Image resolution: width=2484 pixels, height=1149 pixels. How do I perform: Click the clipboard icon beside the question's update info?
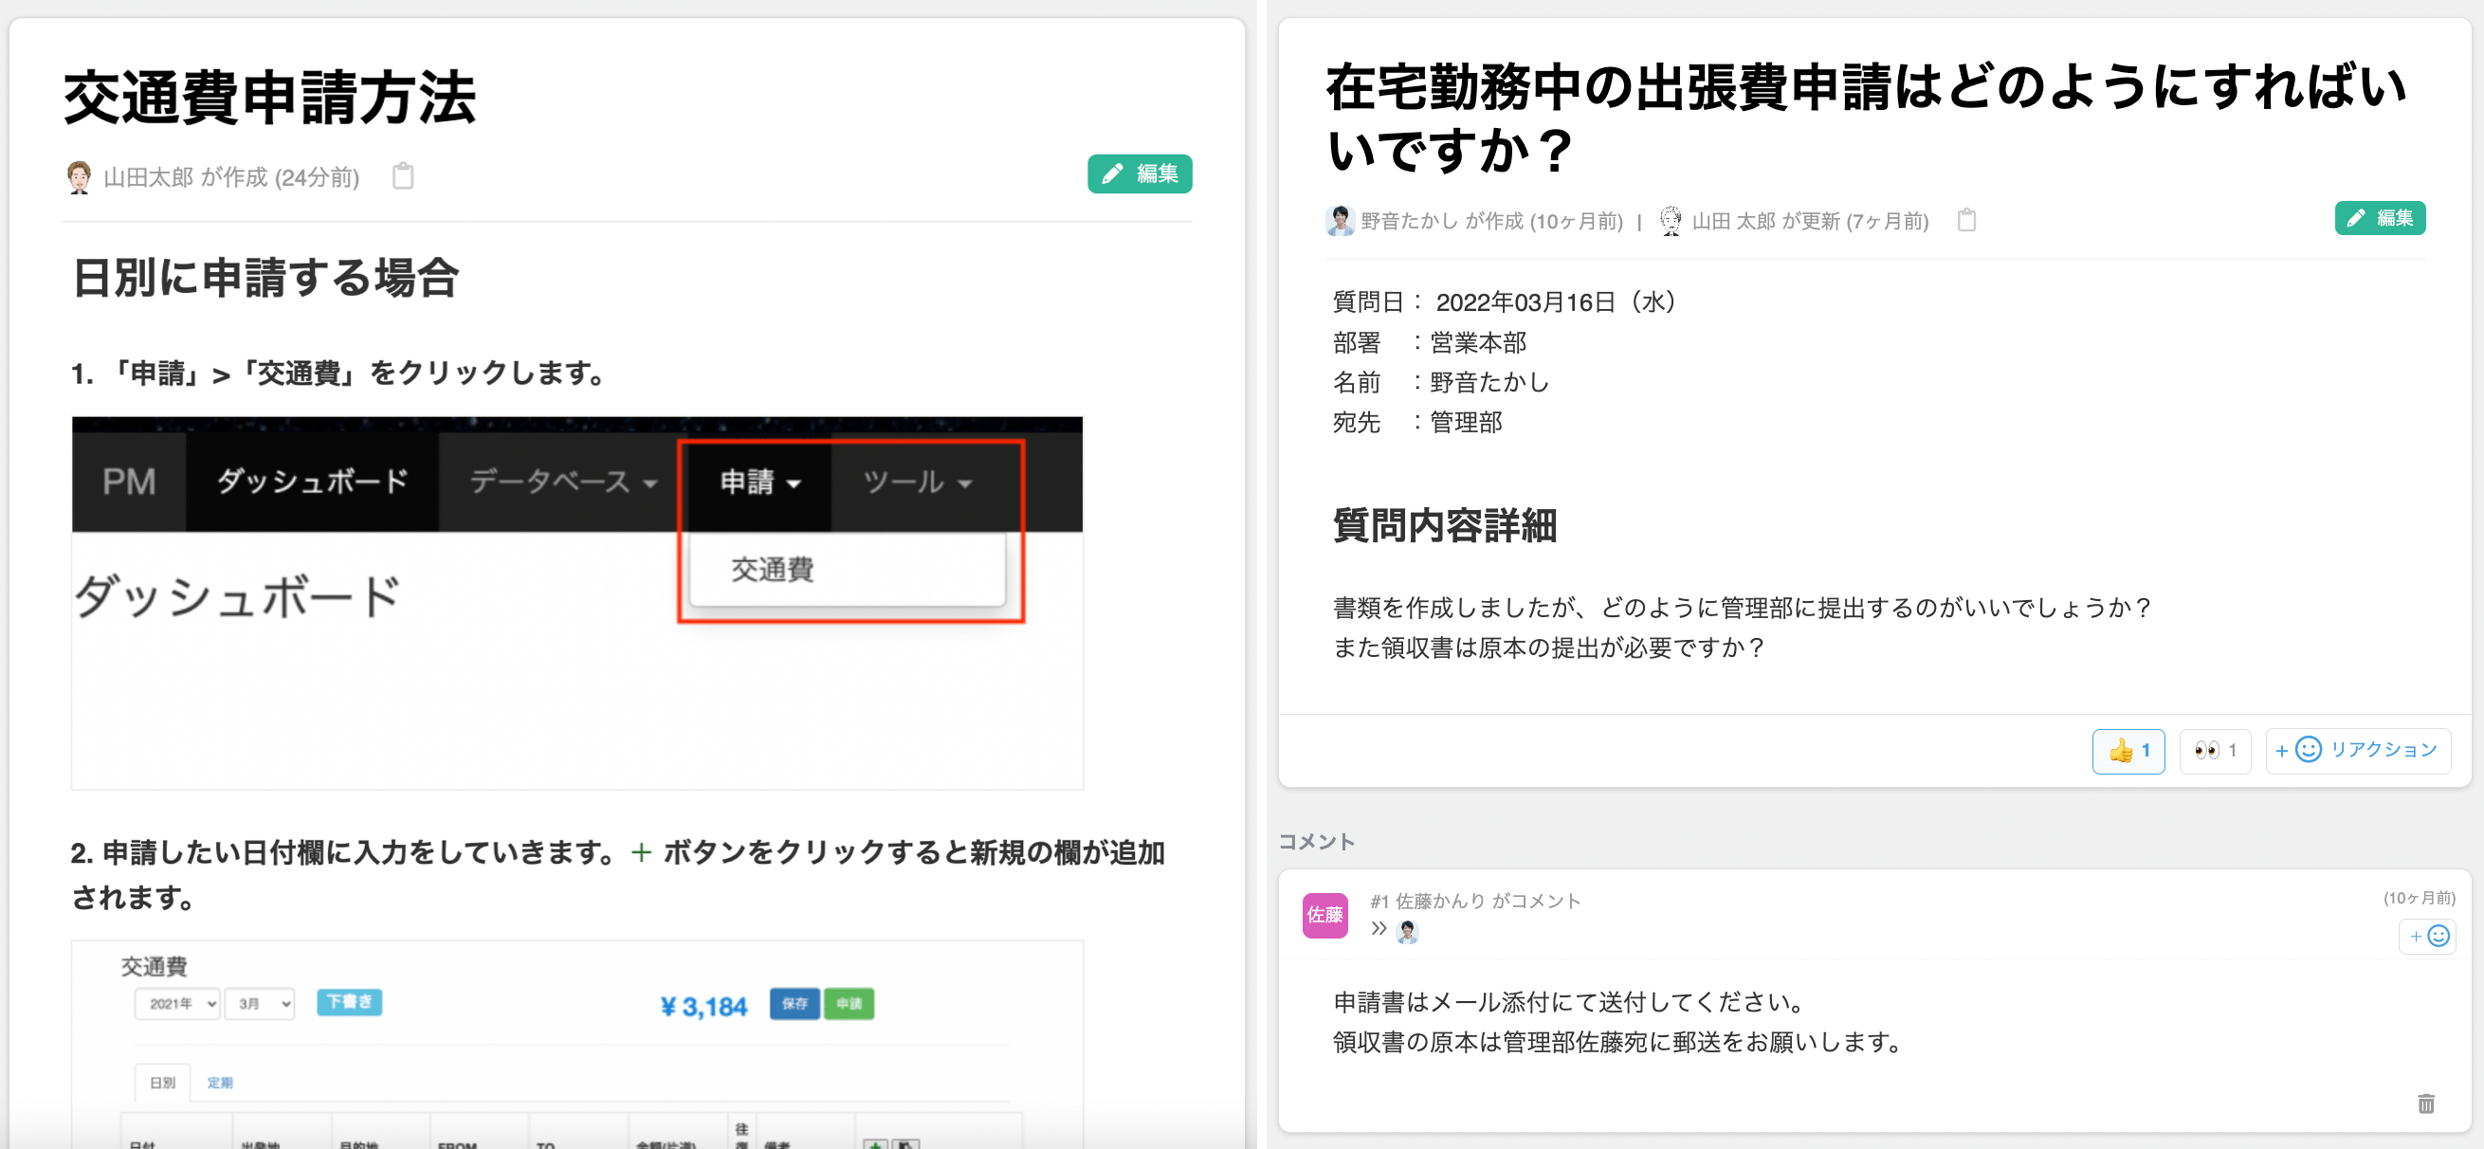[x=1967, y=220]
